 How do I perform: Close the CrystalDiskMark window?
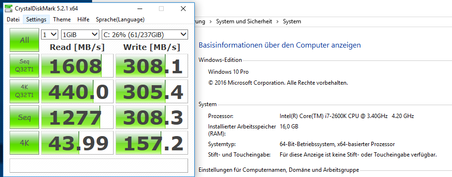tap(183, 9)
